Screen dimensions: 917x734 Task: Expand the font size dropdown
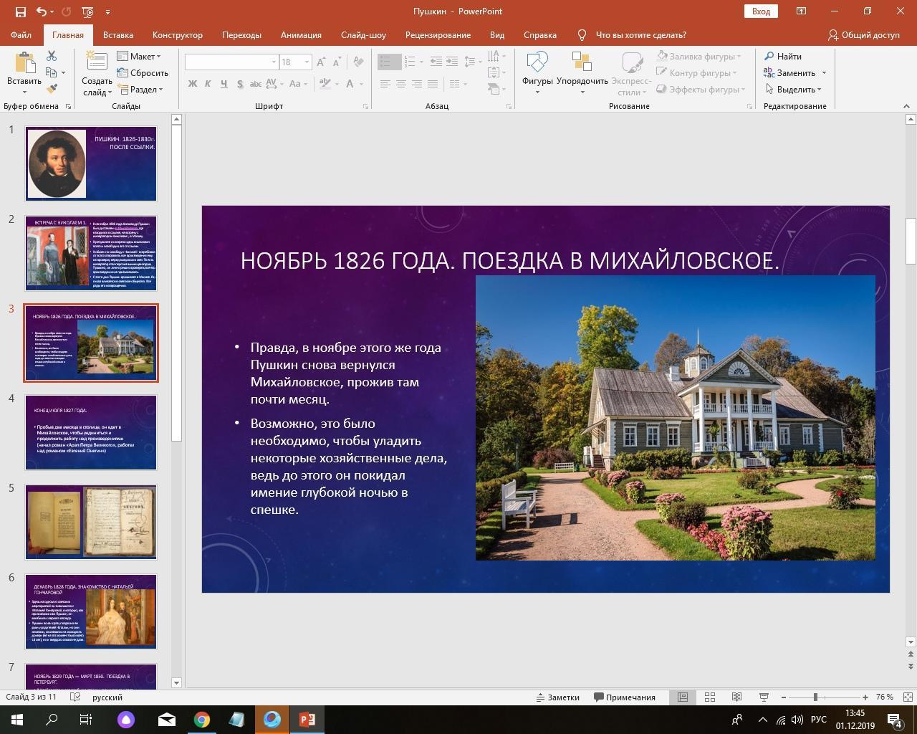[x=307, y=62]
